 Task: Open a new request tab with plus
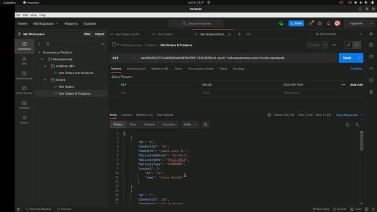[239, 34]
